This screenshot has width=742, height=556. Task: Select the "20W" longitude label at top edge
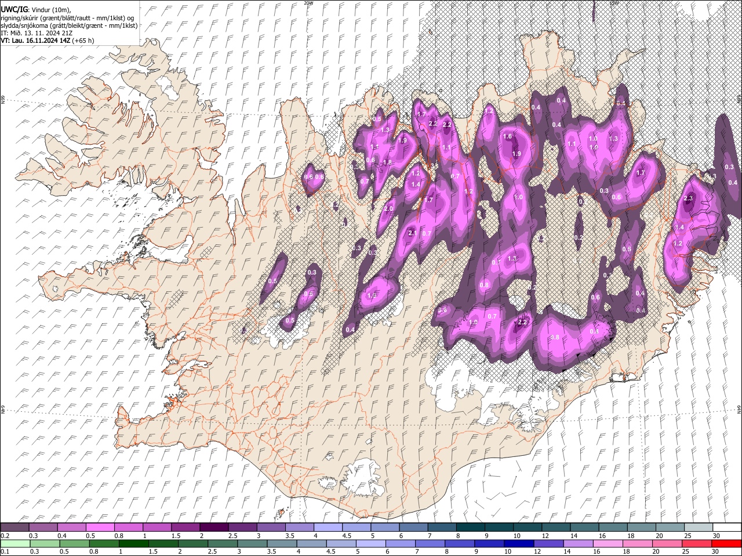(308, 3)
